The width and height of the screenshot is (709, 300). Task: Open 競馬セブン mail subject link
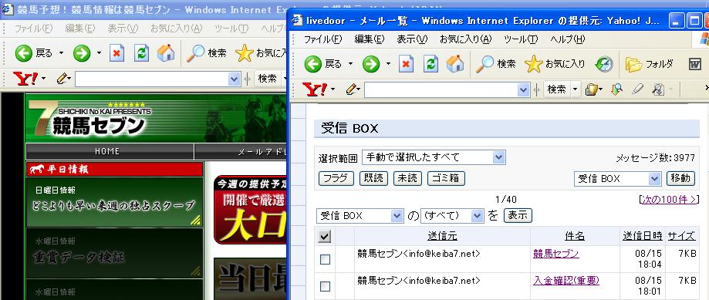pos(556,254)
